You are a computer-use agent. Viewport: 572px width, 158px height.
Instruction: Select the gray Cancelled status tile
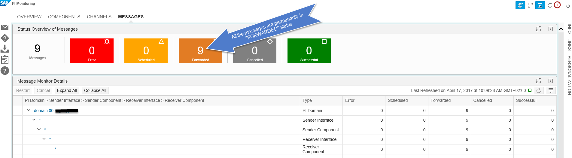tap(255, 51)
